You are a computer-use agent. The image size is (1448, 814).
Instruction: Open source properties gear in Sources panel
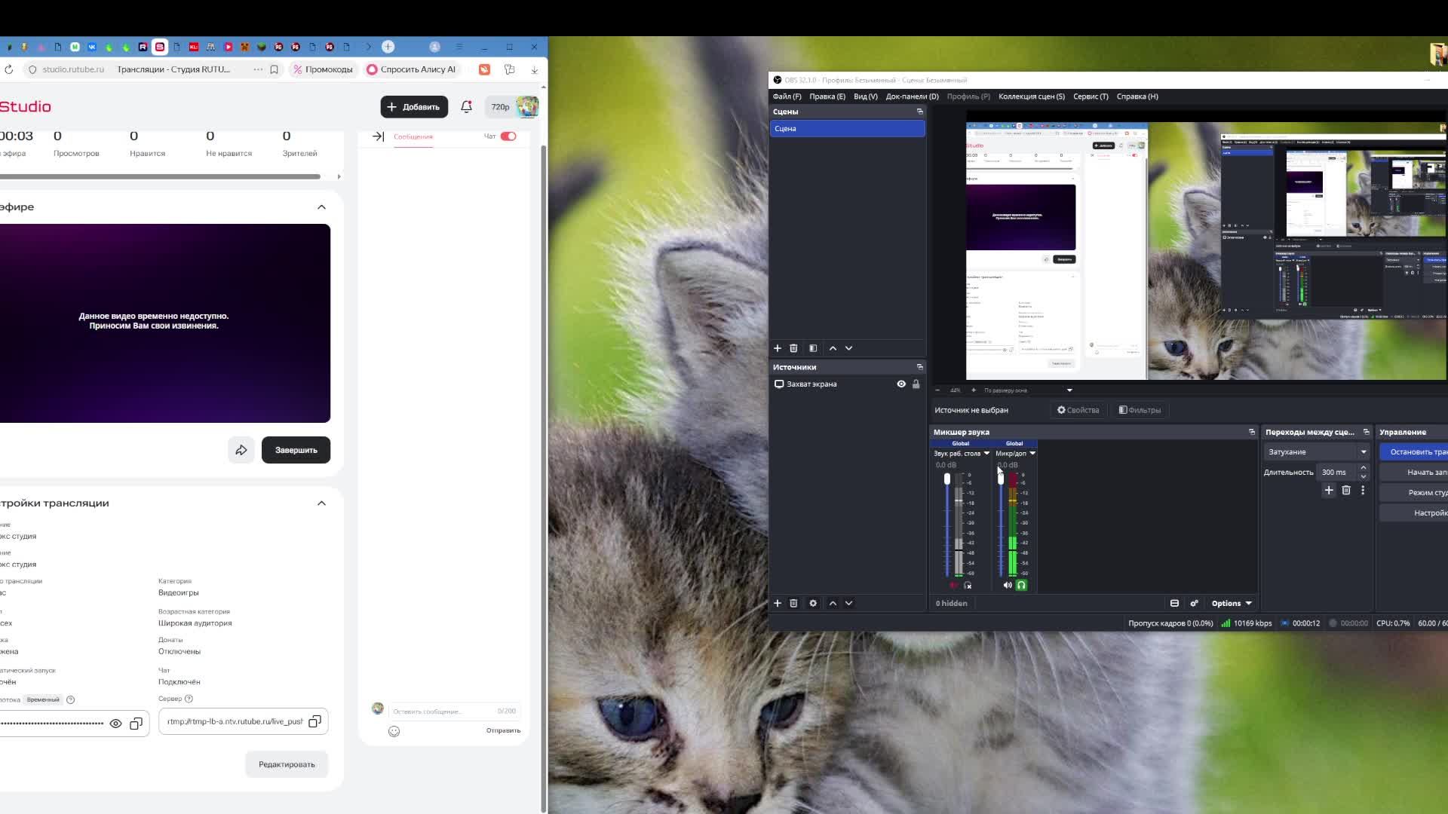pos(813,603)
